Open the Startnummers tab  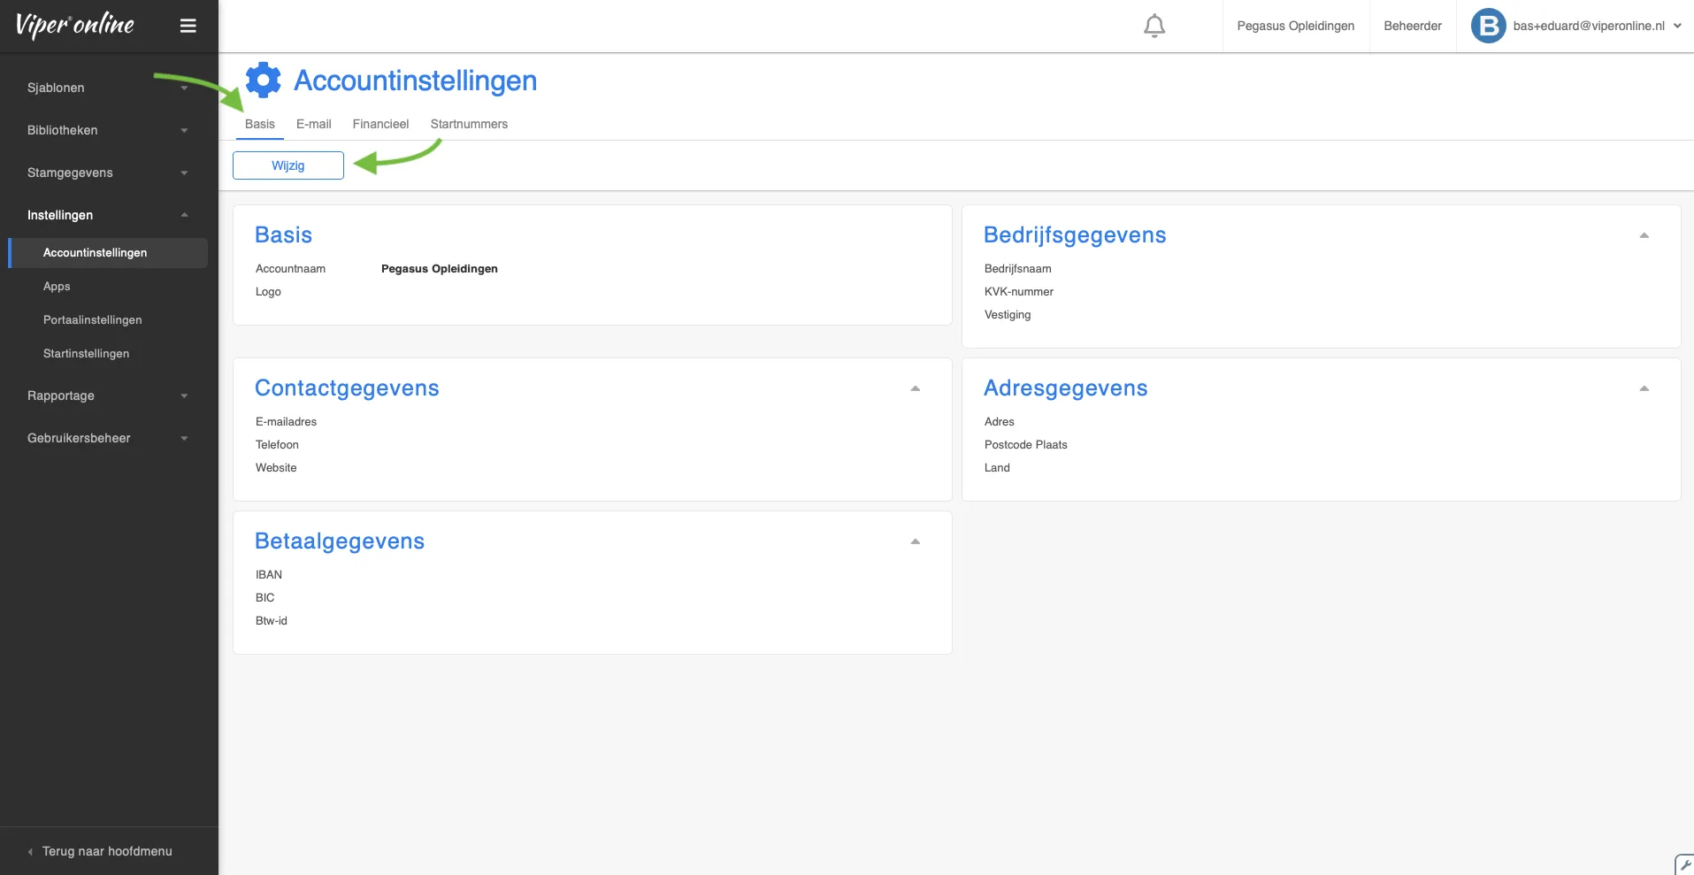(x=469, y=124)
